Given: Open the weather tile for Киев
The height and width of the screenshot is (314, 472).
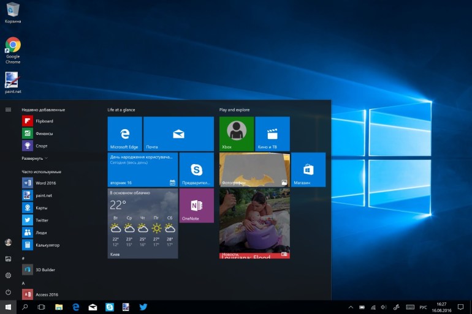Looking at the screenshot, I should pyautogui.click(x=143, y=223).
